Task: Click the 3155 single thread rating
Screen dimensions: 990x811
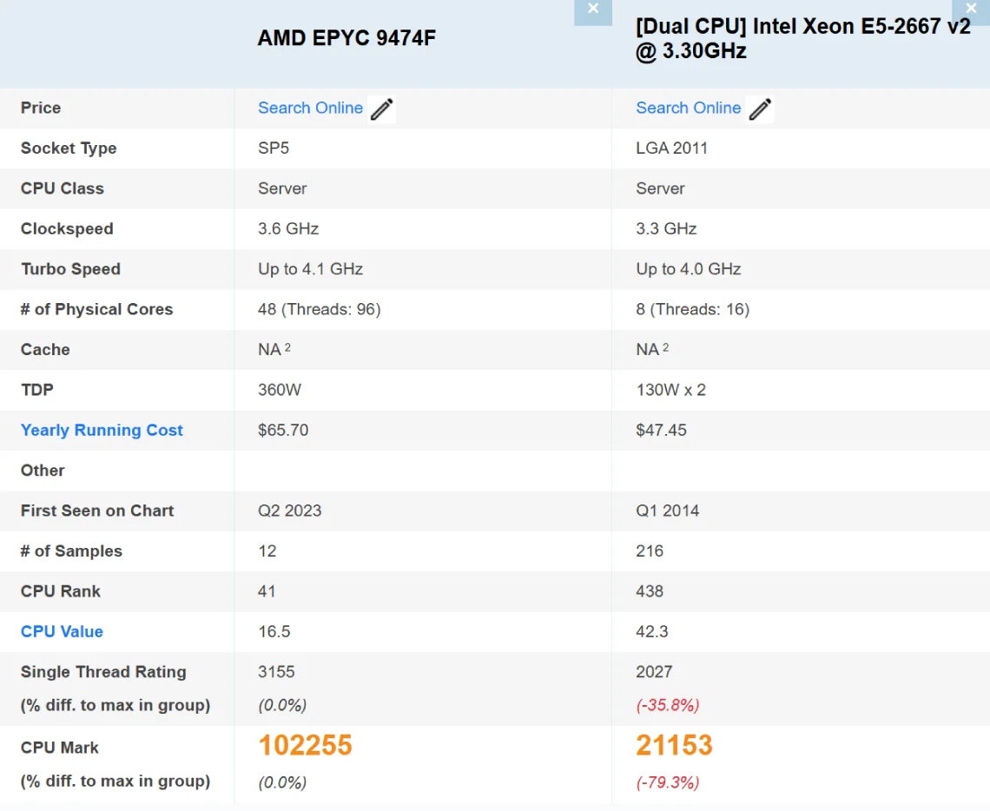Action: click(x=276, y=671)
